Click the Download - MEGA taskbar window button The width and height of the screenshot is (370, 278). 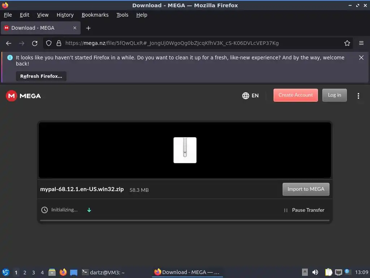coord(187,272)
